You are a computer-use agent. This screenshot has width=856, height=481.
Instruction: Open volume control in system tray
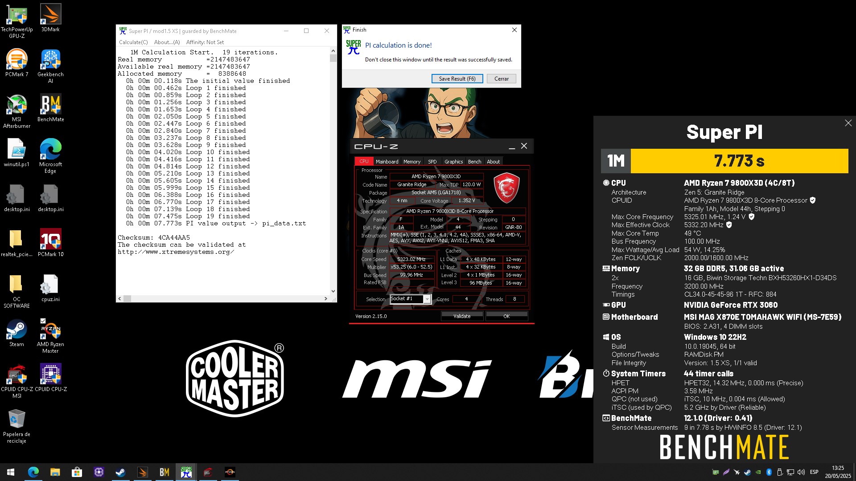tap(801, 472)
